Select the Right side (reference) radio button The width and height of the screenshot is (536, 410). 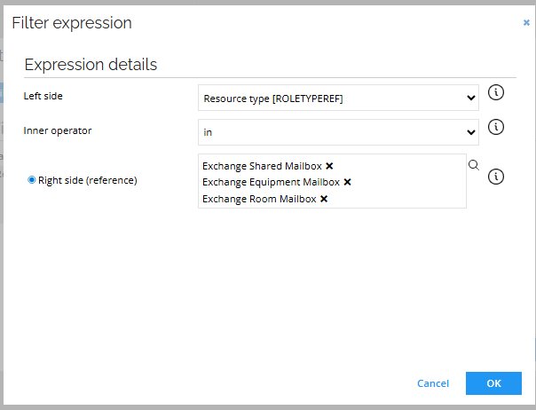(x=32, y=179)
